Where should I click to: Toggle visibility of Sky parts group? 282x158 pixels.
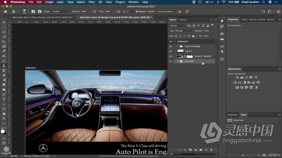pos(171,61)
